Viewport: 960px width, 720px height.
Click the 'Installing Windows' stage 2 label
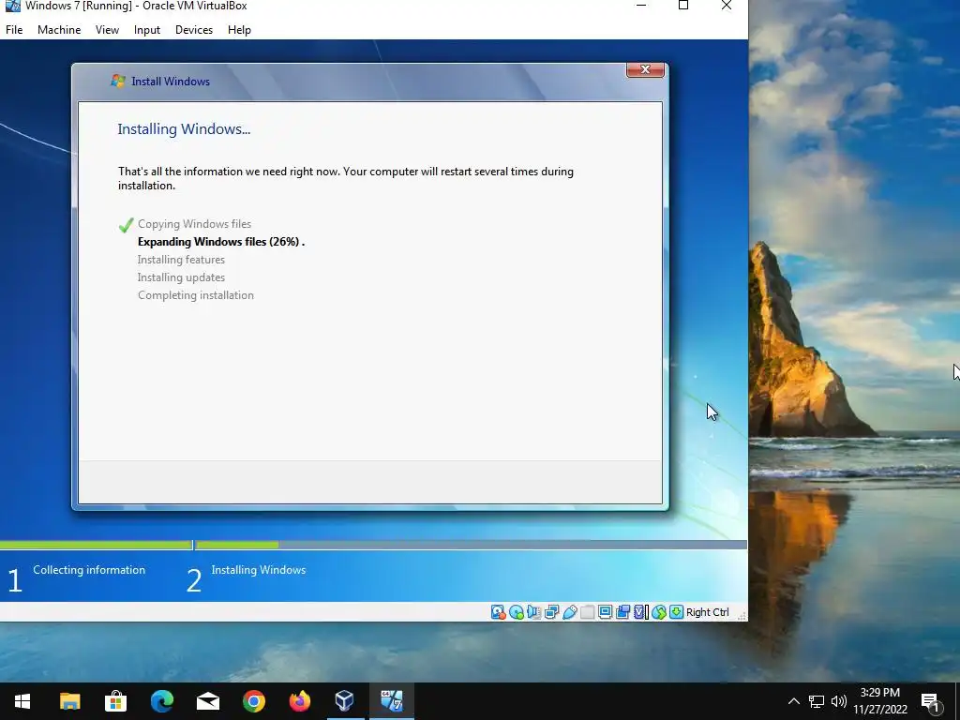coord(259,570)
